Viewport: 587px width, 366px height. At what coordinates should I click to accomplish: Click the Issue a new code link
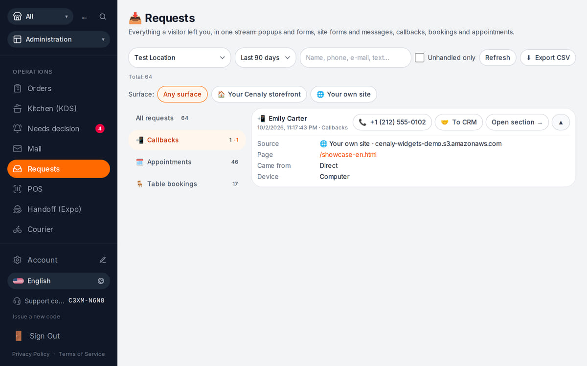click(x=37, y=317)
